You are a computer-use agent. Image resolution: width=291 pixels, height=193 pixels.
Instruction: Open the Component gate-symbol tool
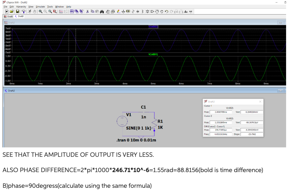click(x=152, y=12)
